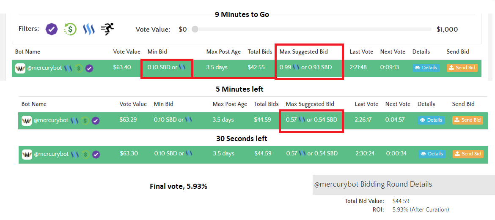Click the '@mercurybot Bidding Round Details' header
This screenshot has height=220, width=495.
click(373, 185)
